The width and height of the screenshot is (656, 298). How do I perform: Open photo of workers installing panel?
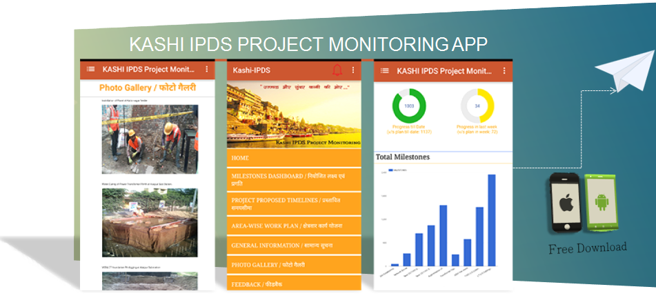150,139
